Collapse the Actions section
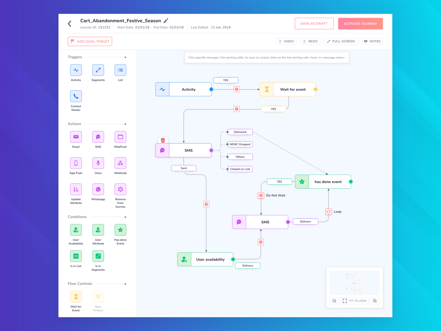Viewport: 441px width, 331px height. click(x=125, y=124)
